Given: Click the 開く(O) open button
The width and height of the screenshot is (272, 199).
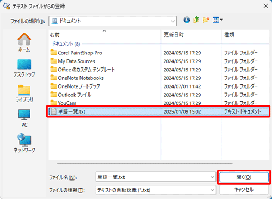Looking at the screenshot, I should pos(244,177).
